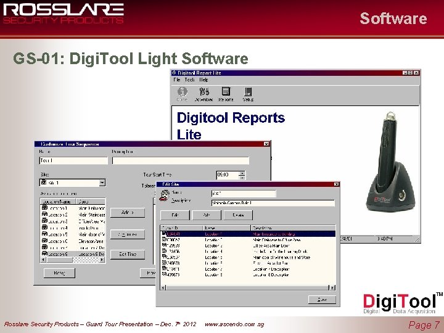Viewport: 444px width, 333px height.
Task: Open the Tools menu in Digitool Report Lite
Action: 189,80
